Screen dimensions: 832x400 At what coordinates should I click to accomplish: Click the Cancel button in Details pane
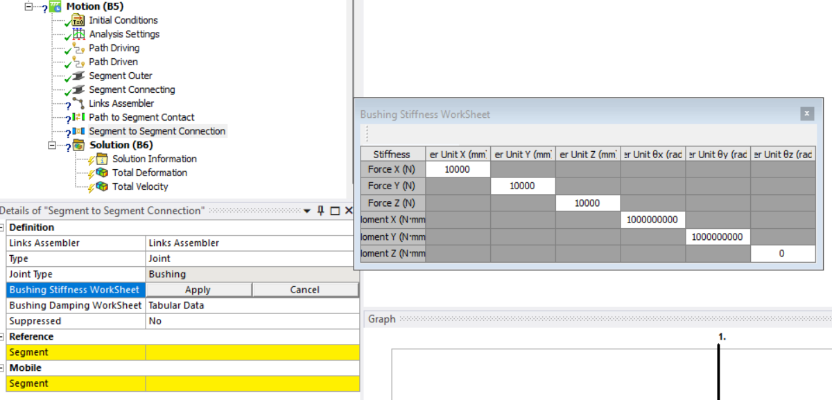305,289
